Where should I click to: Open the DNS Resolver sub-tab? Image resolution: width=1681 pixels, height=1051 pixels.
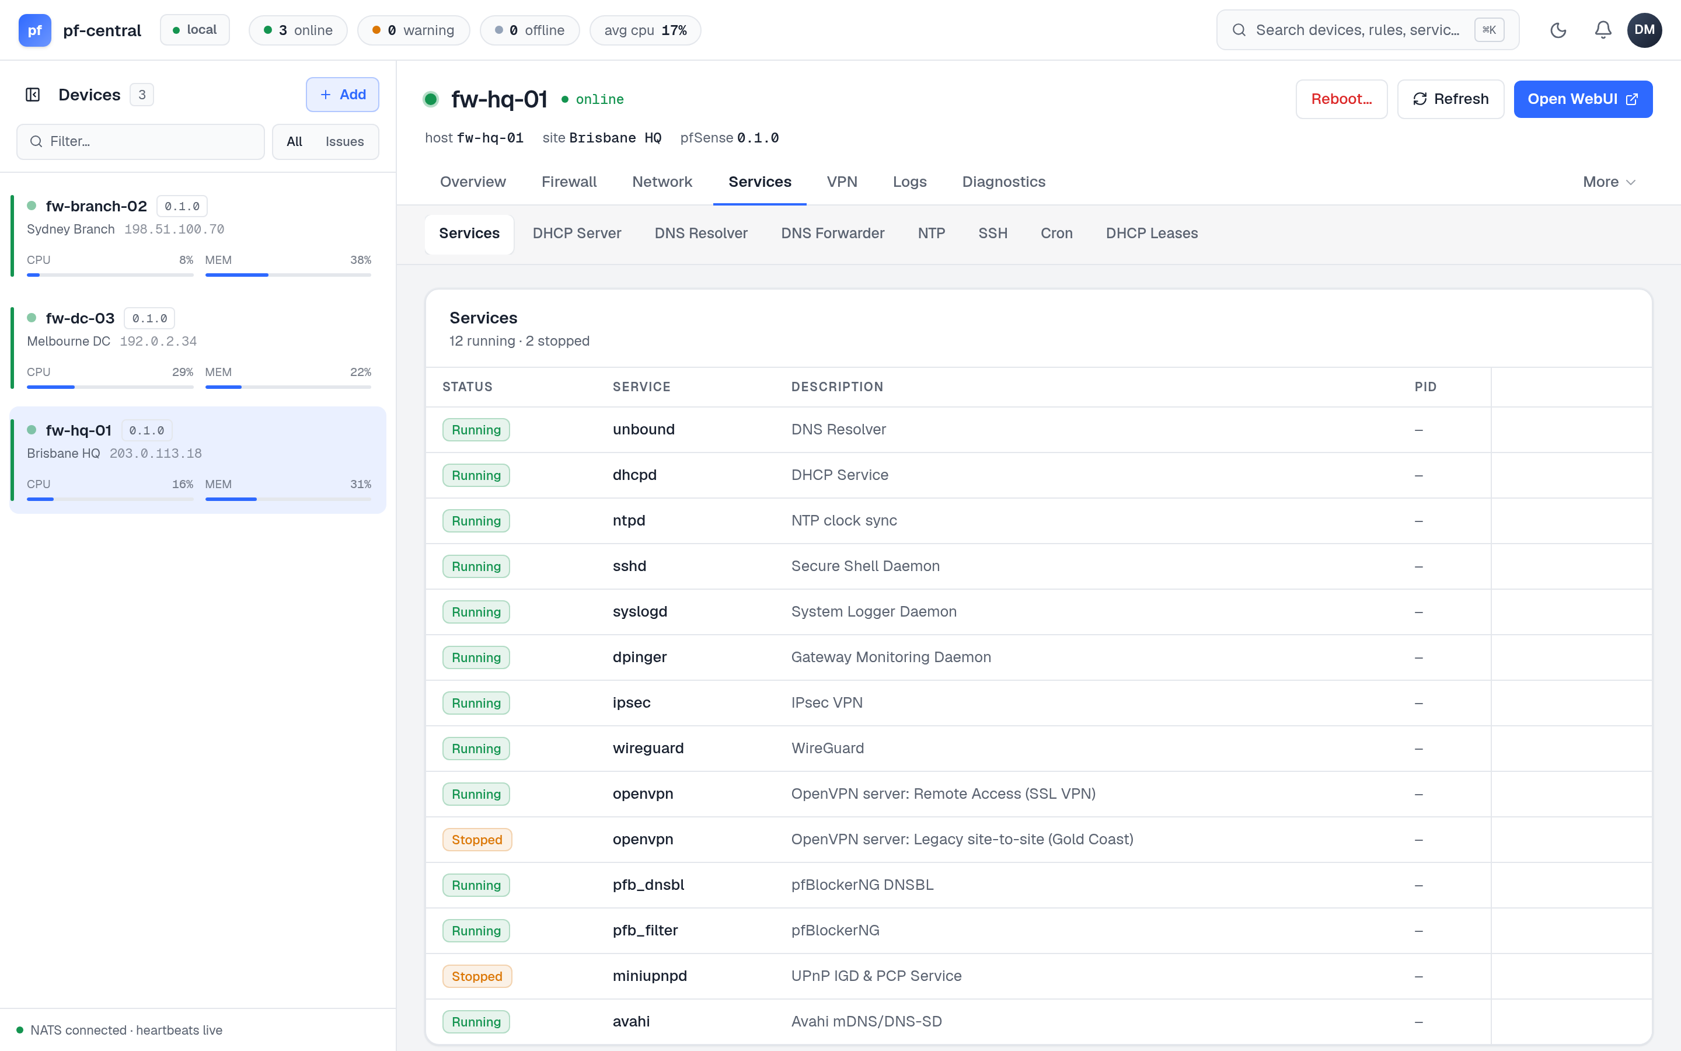(701, 234)
